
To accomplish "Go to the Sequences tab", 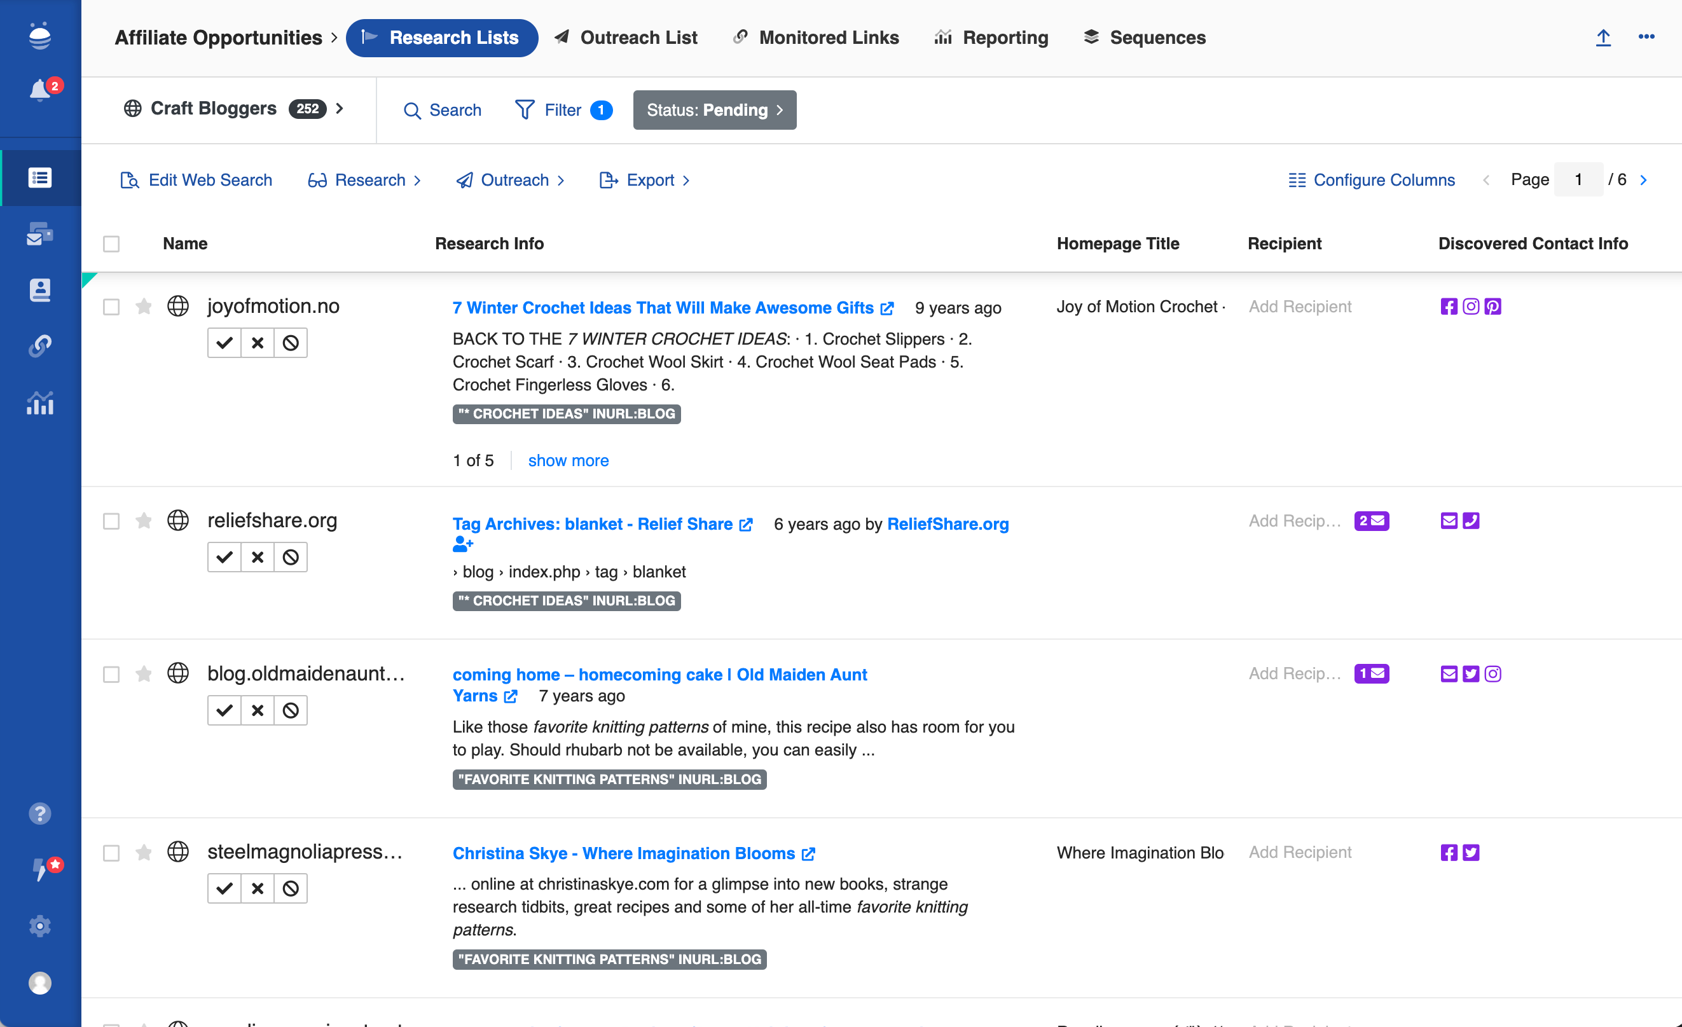I will click(1145, 38).
